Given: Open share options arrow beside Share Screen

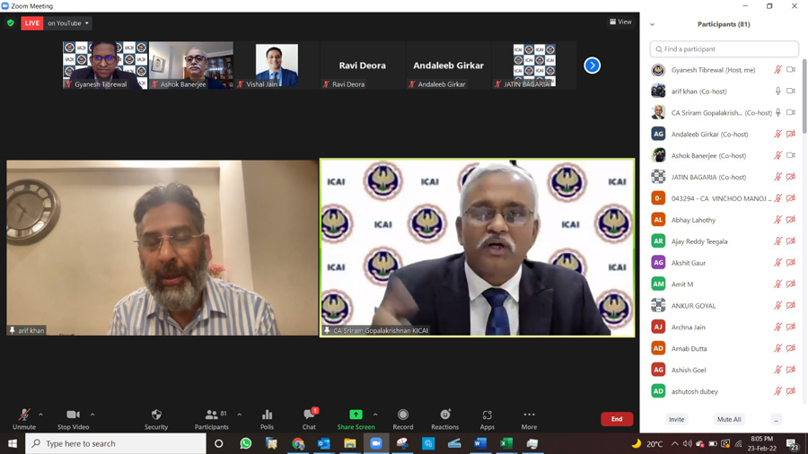Looking at the screenshot, I should [375, 415].
